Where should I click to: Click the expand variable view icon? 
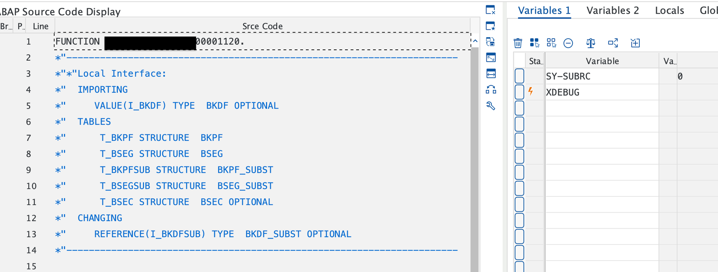tap(613, 43)
